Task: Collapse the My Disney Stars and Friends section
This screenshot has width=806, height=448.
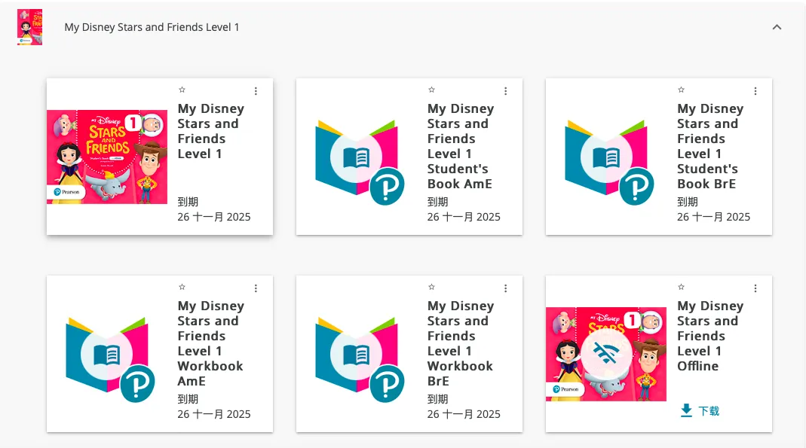Action: (x=777, y=27)
